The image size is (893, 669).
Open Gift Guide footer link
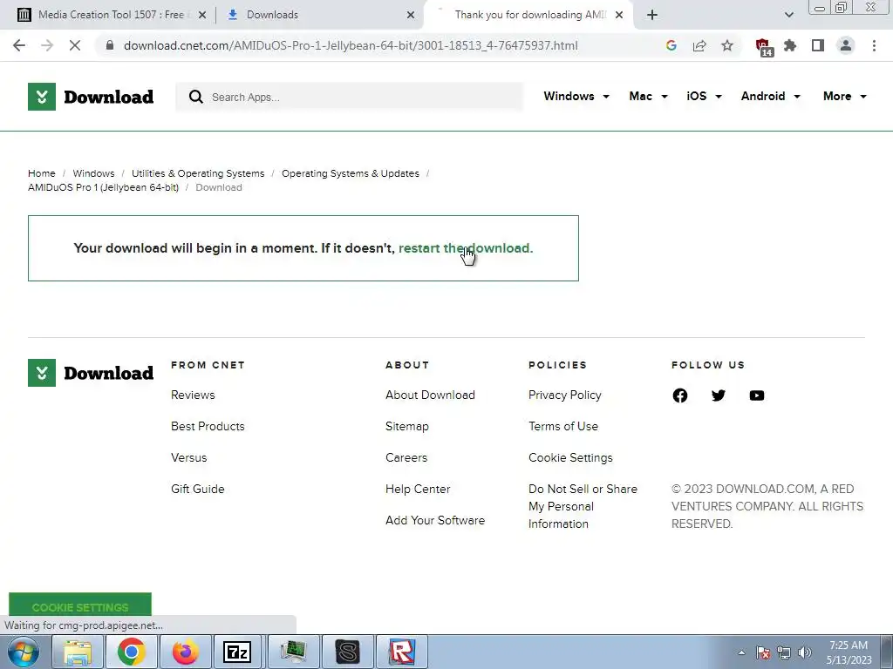tap(198, 489)
